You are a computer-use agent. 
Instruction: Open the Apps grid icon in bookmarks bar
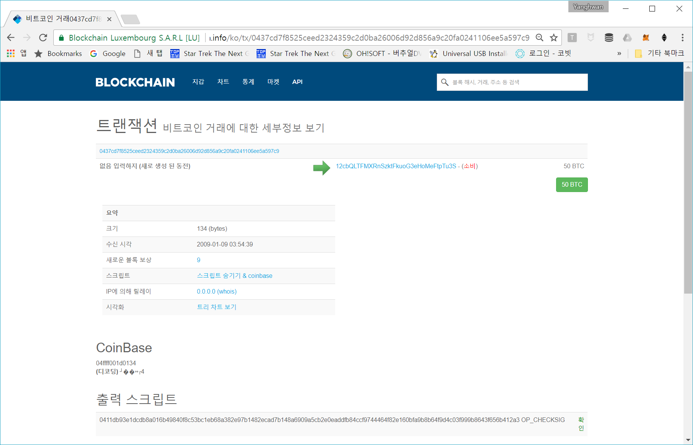pos(11,54)
